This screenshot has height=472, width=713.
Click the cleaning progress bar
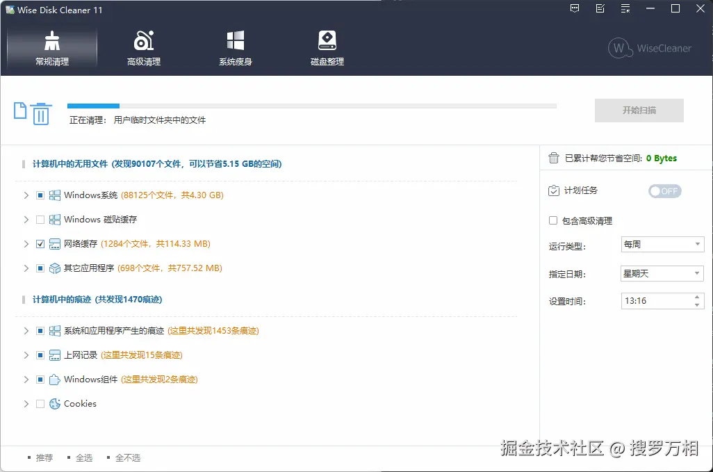click(x=312, y=106)
